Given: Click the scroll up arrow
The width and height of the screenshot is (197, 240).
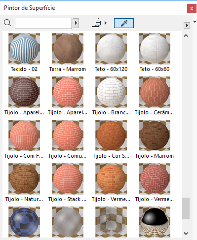Looking at the screenshot, I should tap(186, 35).
